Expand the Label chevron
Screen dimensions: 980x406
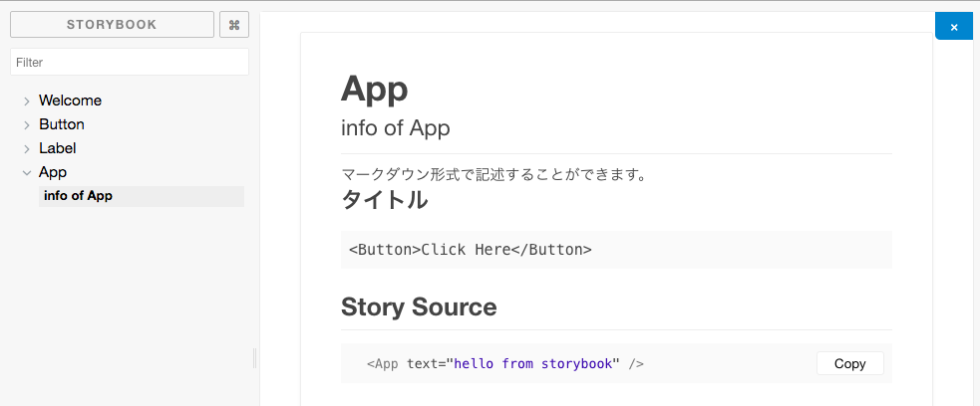pos(26,149)
